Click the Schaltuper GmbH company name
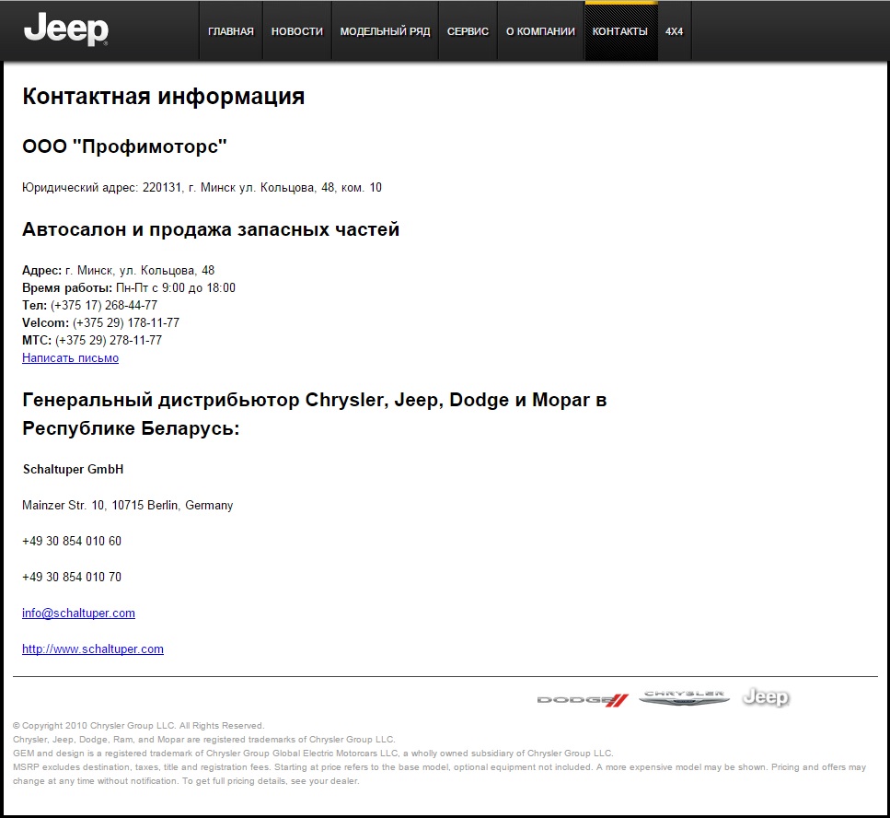 (x=74, y=469)
